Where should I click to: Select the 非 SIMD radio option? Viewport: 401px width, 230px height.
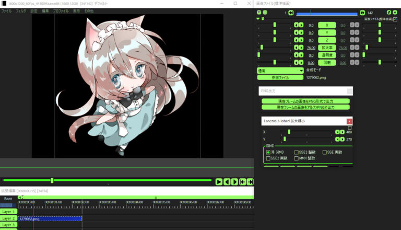[x=268, y=152]
